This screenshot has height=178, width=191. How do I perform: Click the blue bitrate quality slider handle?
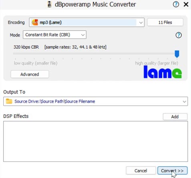point(177,54)
